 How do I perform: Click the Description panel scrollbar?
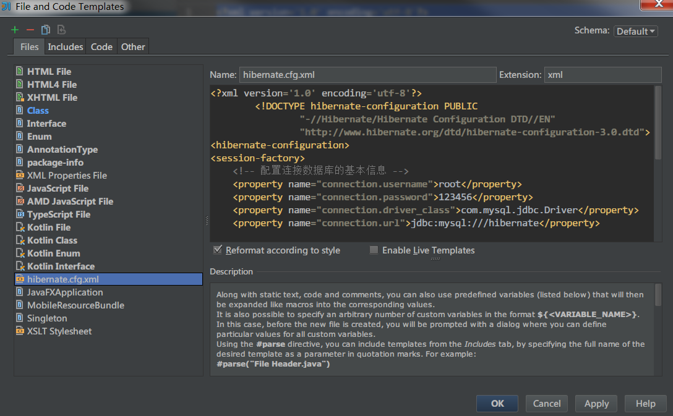[658, 295]
